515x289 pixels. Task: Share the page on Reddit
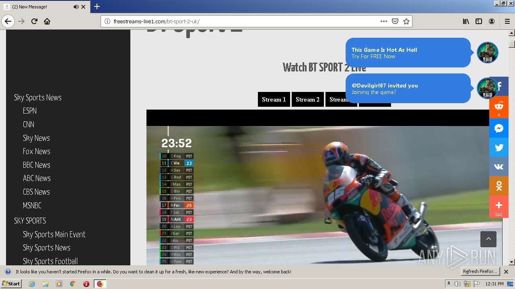pyautogui.click(x=499, y=107)
